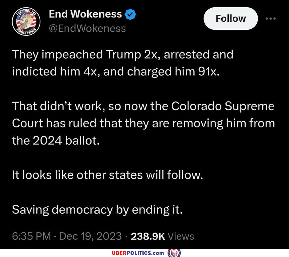Select the Dec 19, 2023 date
The width and height of the screenshot is (289, 257).
click(90, 236)
